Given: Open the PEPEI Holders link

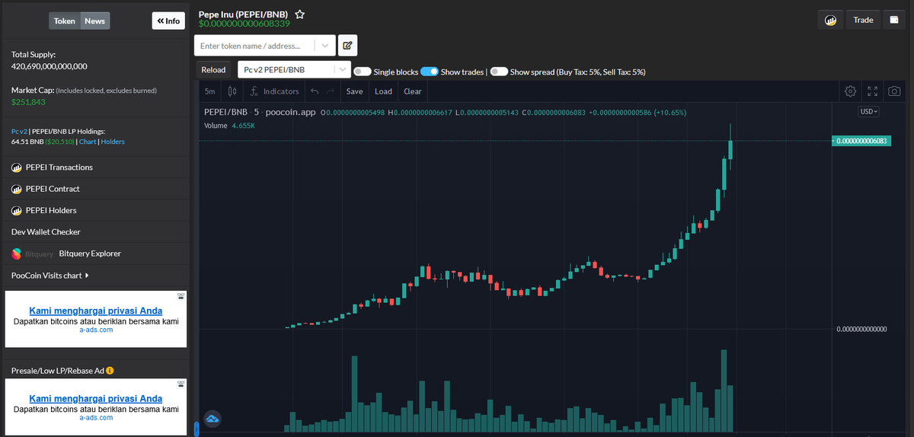Looking at the screenshot, I should pyautogui.click(x=51, y=210).
